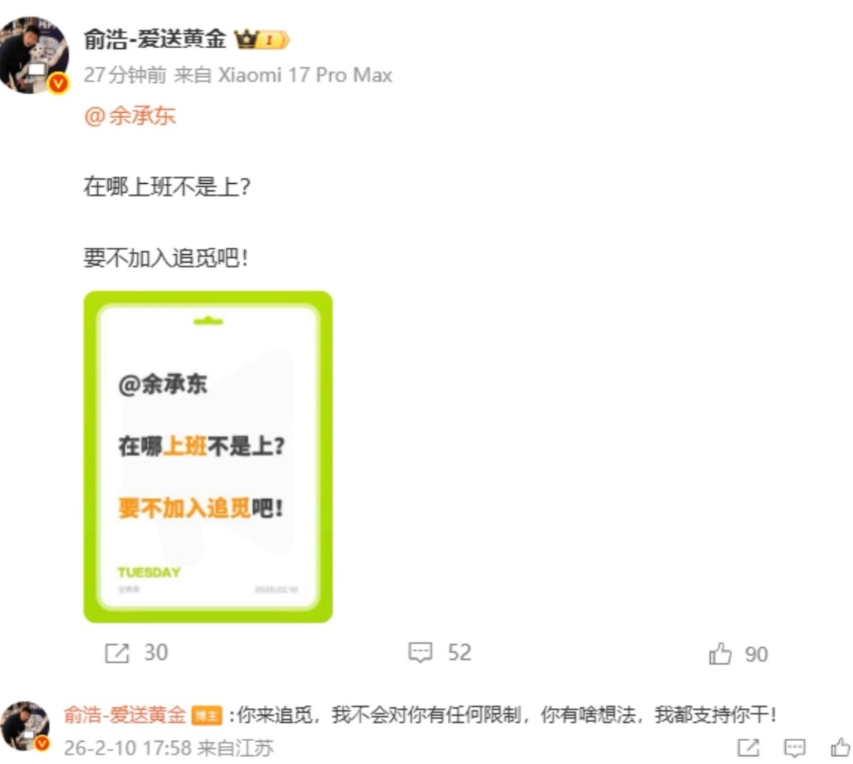Click the Xiaomi 17 Pro Max source text
Screen dimensions: 853x764
coord(305,75)
